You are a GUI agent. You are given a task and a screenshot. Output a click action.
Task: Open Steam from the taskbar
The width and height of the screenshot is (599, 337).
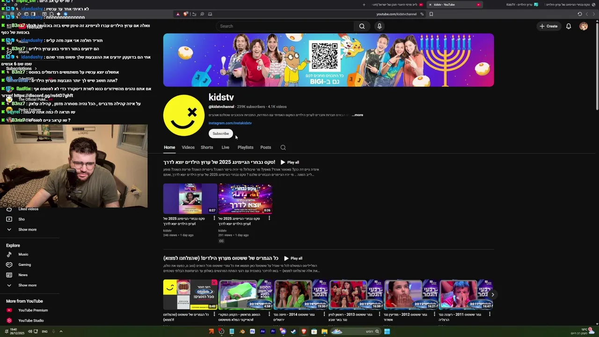pos(293,331)
